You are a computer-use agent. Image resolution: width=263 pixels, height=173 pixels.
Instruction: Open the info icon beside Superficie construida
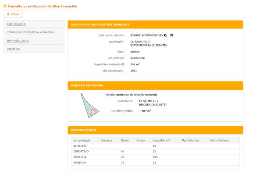[x=123, y=64]
